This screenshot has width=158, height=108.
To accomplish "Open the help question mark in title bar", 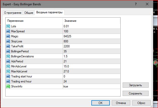I will tap(136, 4).
